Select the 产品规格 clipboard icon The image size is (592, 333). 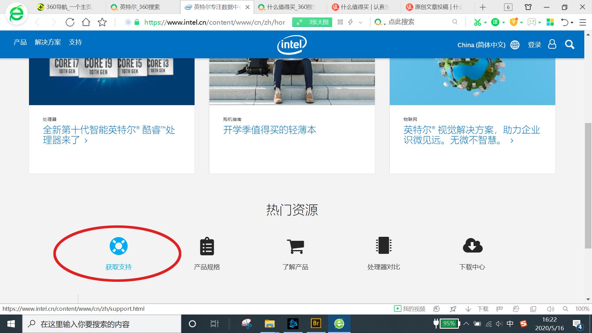click(x=207, y=246)
